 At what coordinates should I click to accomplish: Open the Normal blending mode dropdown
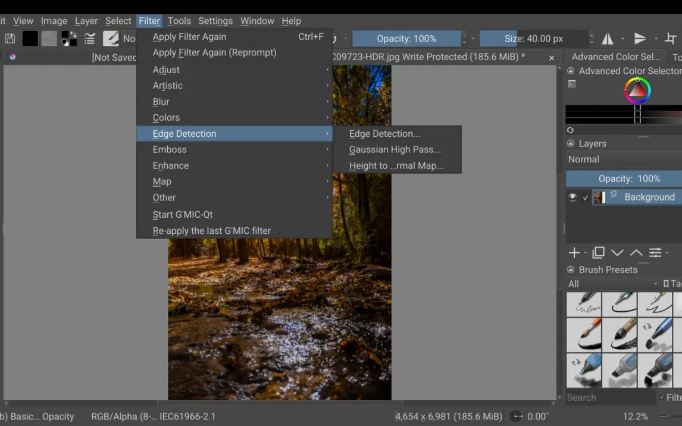point(623,159)
